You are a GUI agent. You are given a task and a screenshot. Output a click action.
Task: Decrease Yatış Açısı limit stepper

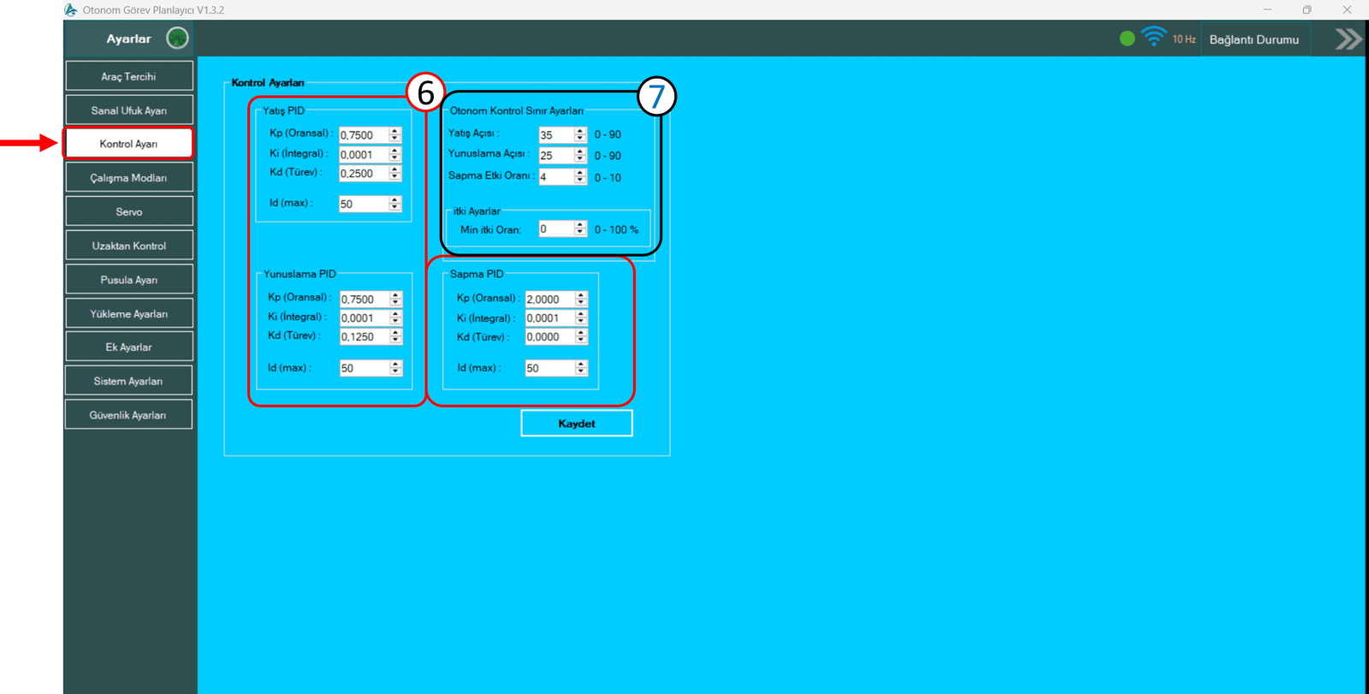coord(580,139)
